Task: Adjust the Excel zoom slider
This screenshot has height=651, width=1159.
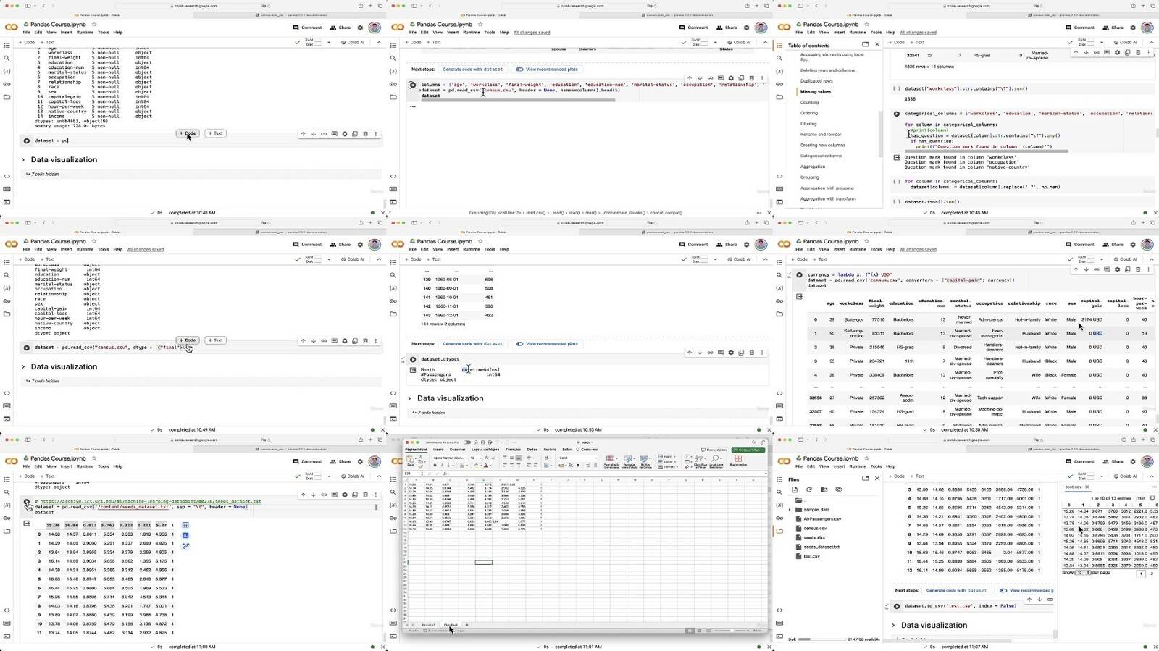Action: click(x=732, y=631)
